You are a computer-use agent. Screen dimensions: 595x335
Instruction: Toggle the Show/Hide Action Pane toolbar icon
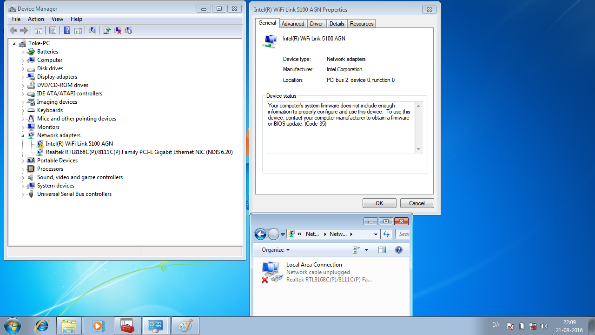(78, 31)
